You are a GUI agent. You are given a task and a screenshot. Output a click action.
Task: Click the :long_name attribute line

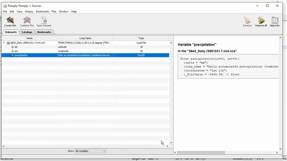click(x=231, y=67)
